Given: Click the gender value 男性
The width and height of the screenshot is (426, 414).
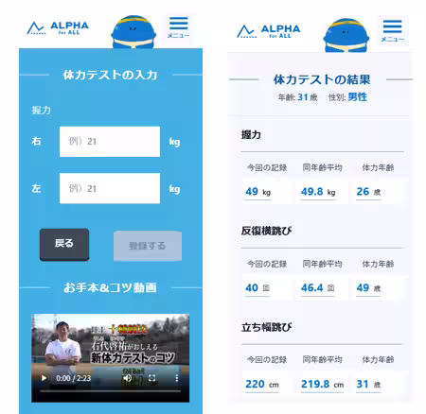Looking at the screenshot, I should pyautogui.click(x=357, y=96).
